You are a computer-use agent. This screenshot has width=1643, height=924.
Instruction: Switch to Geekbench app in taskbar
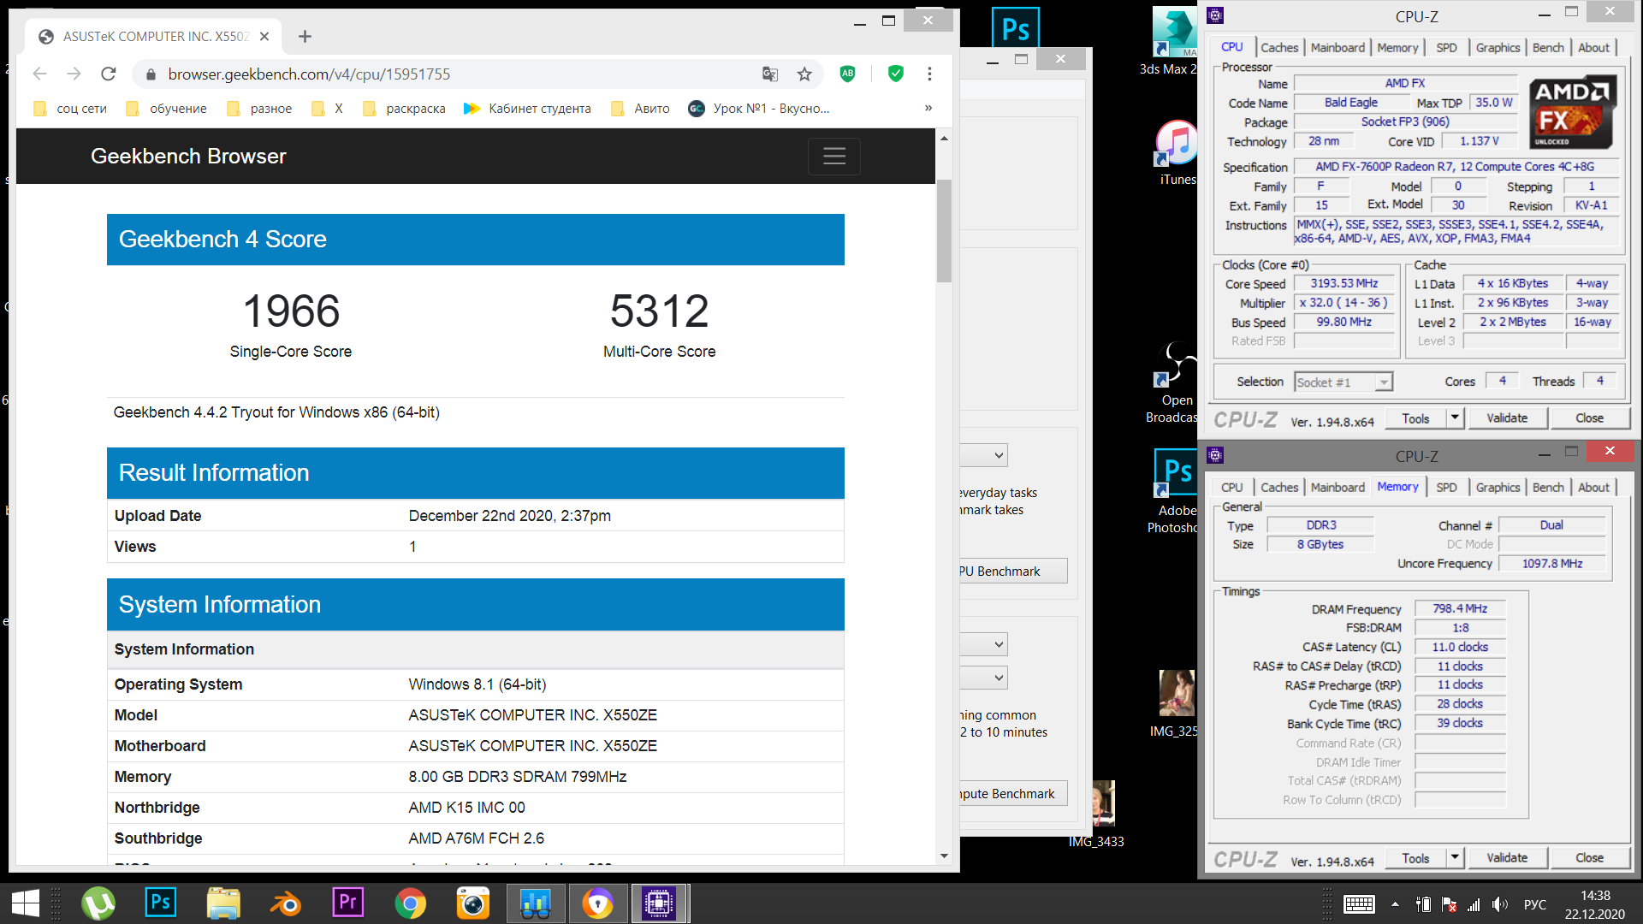(x=536, y=903)
